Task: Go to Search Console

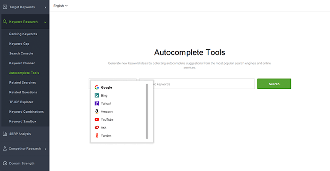Action: tap(21, 53)
